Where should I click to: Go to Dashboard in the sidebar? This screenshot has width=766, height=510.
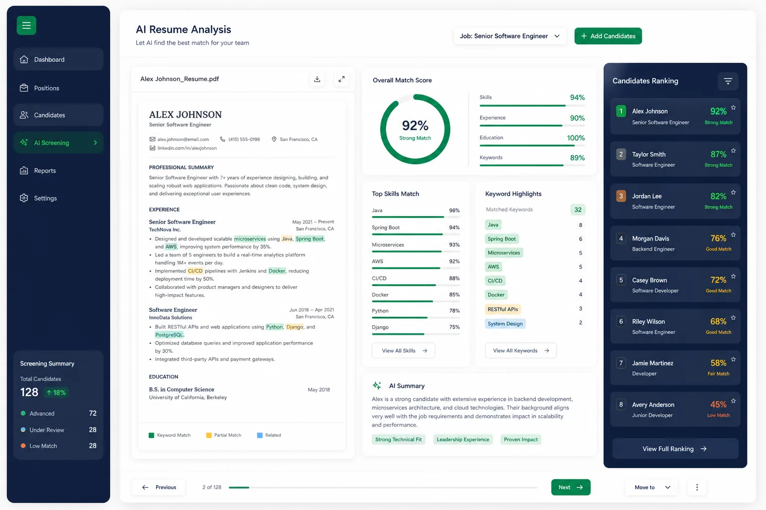(58, 59)
